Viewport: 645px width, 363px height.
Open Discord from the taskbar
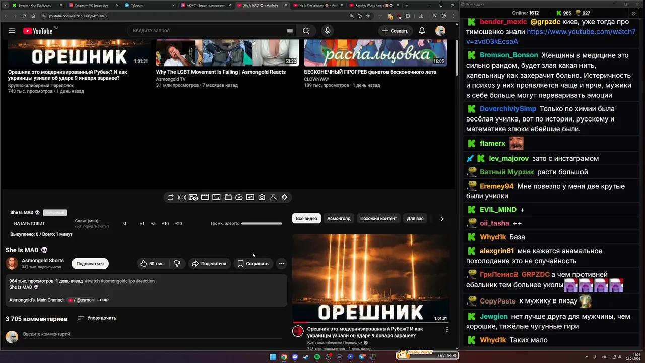[x=295, y=357]
